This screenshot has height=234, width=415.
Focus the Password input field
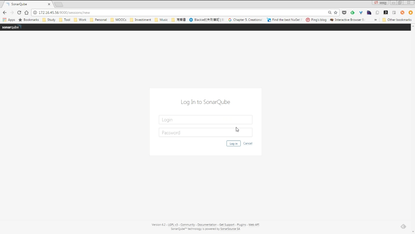point(205,132)
